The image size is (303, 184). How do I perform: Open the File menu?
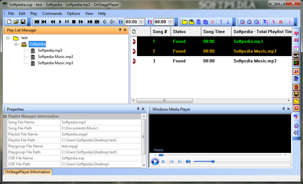[x=11, y=14]
